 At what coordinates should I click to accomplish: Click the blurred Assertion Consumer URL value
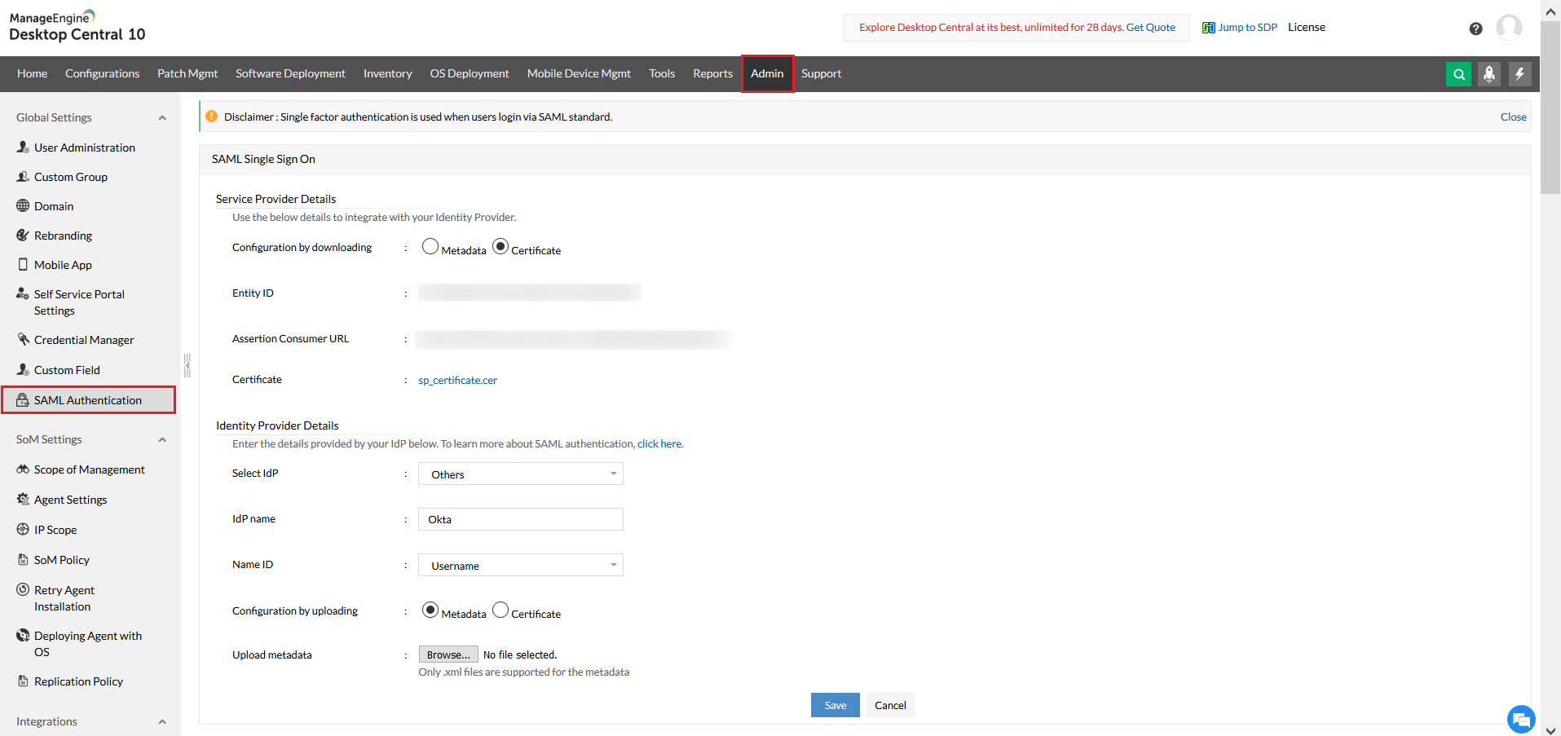(x=575, y=339)
